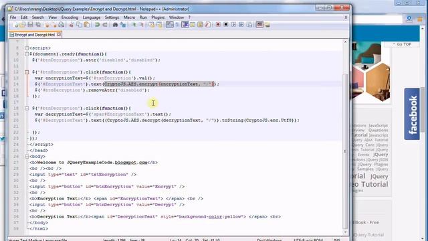This screenshot has height=241, width=428.
Task: Open the Encoding menu
Action: coord(70,17)
